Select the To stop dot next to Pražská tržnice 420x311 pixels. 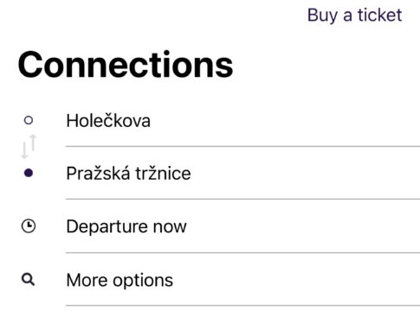pyautogui.click(x=29, y=173)
